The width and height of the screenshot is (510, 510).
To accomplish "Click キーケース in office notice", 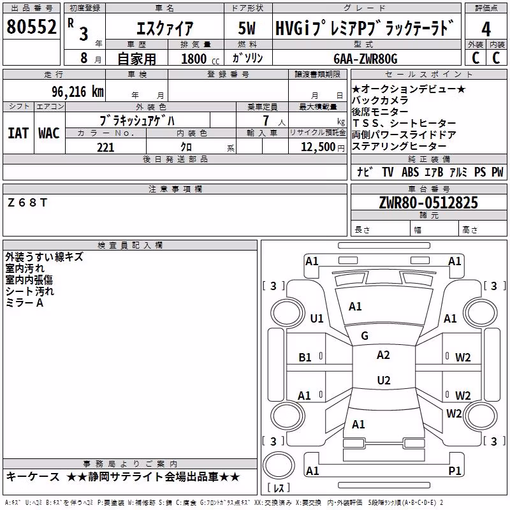I will tap(33, 477).
